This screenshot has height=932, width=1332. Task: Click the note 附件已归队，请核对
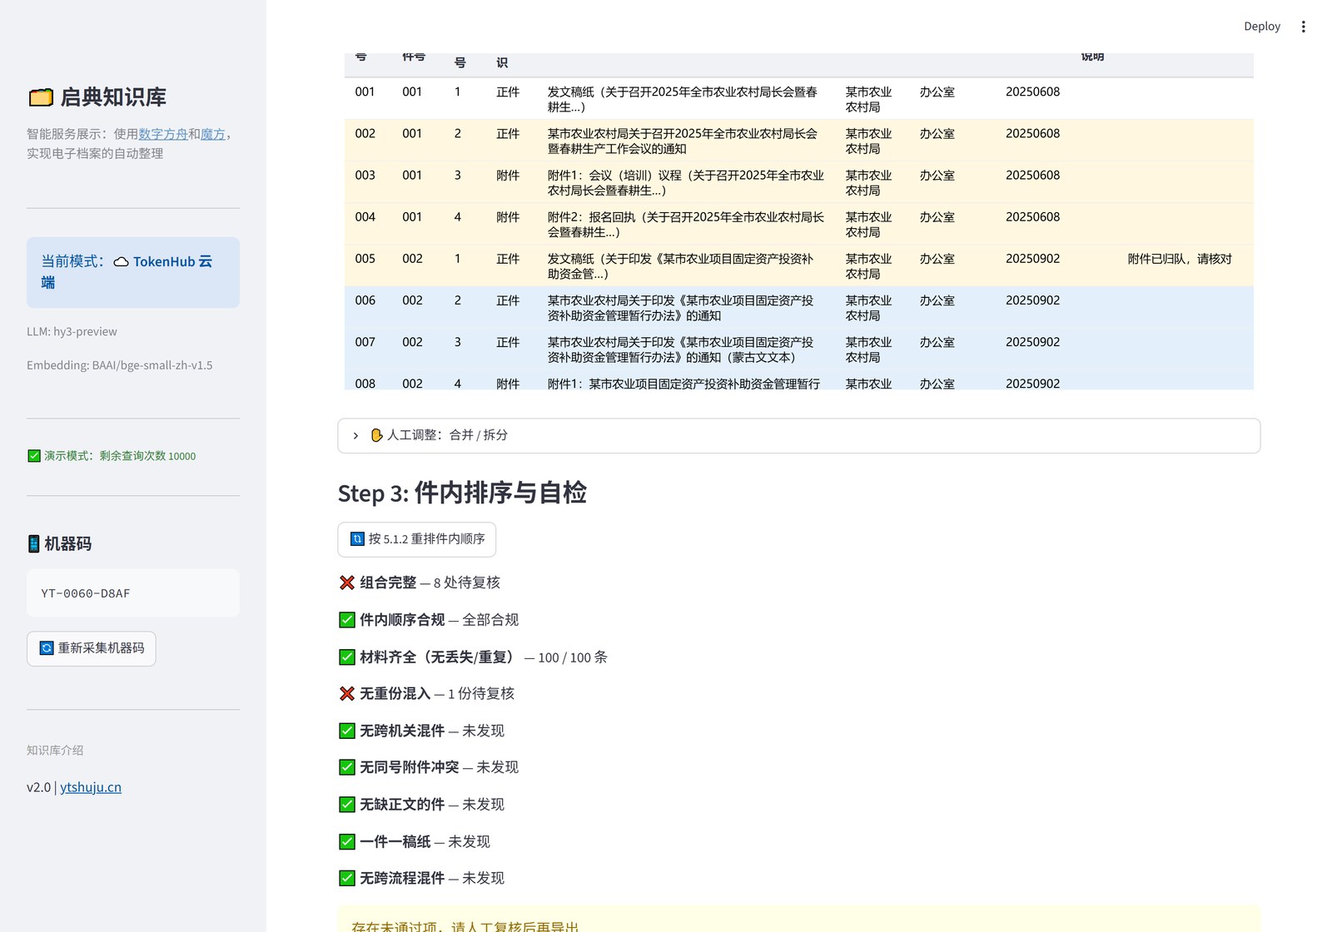pos(1180,259)
